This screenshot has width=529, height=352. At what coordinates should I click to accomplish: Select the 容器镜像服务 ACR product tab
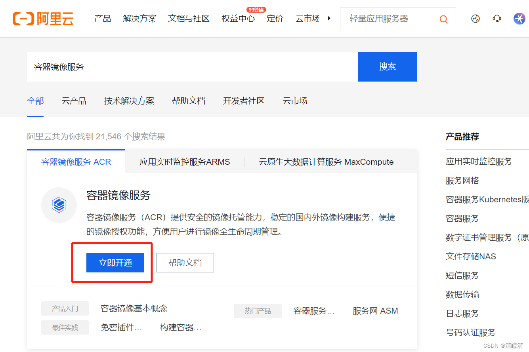76,162
